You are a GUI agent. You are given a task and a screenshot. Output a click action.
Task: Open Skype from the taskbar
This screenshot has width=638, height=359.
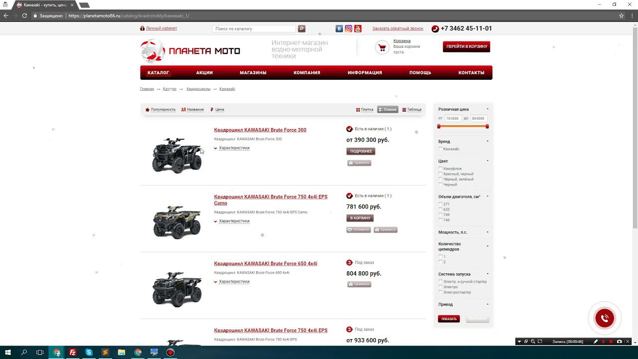(x=89, y=353)
